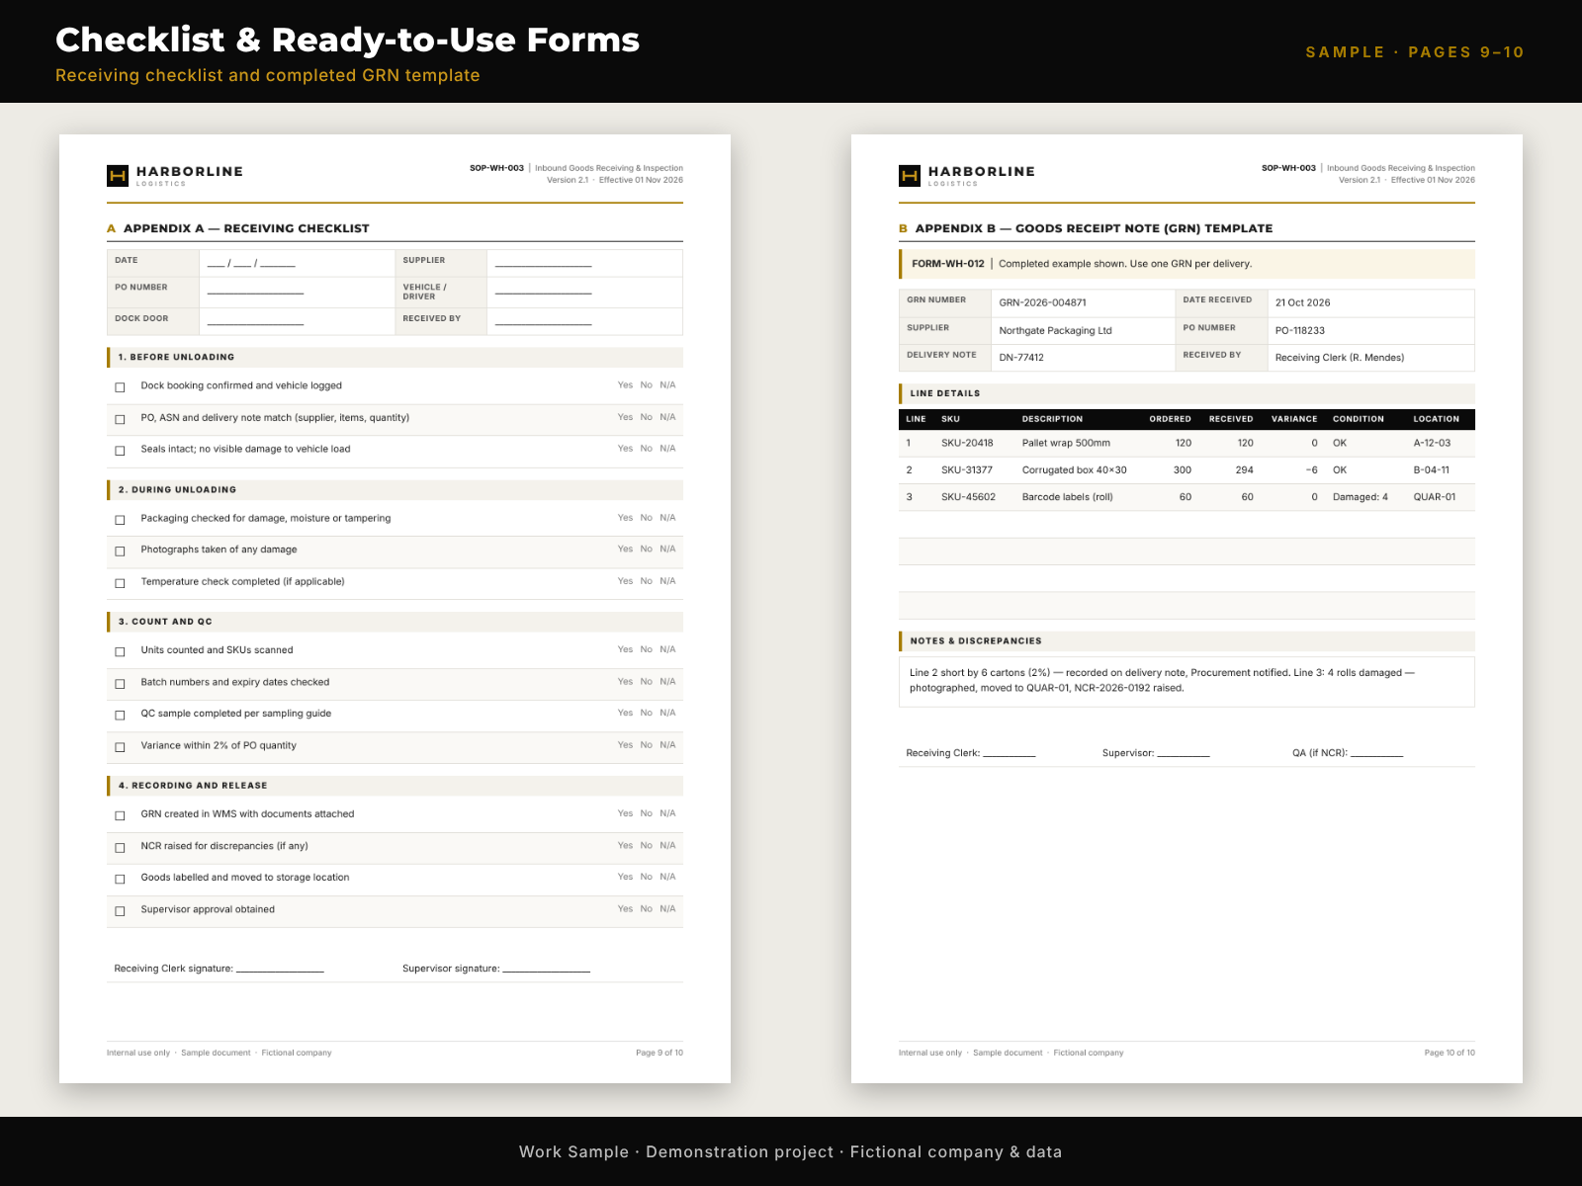Click the 'Barcode labels (roll)' description cell
Viewport: 1582px width, 1186px height.
click(1068, 497)
